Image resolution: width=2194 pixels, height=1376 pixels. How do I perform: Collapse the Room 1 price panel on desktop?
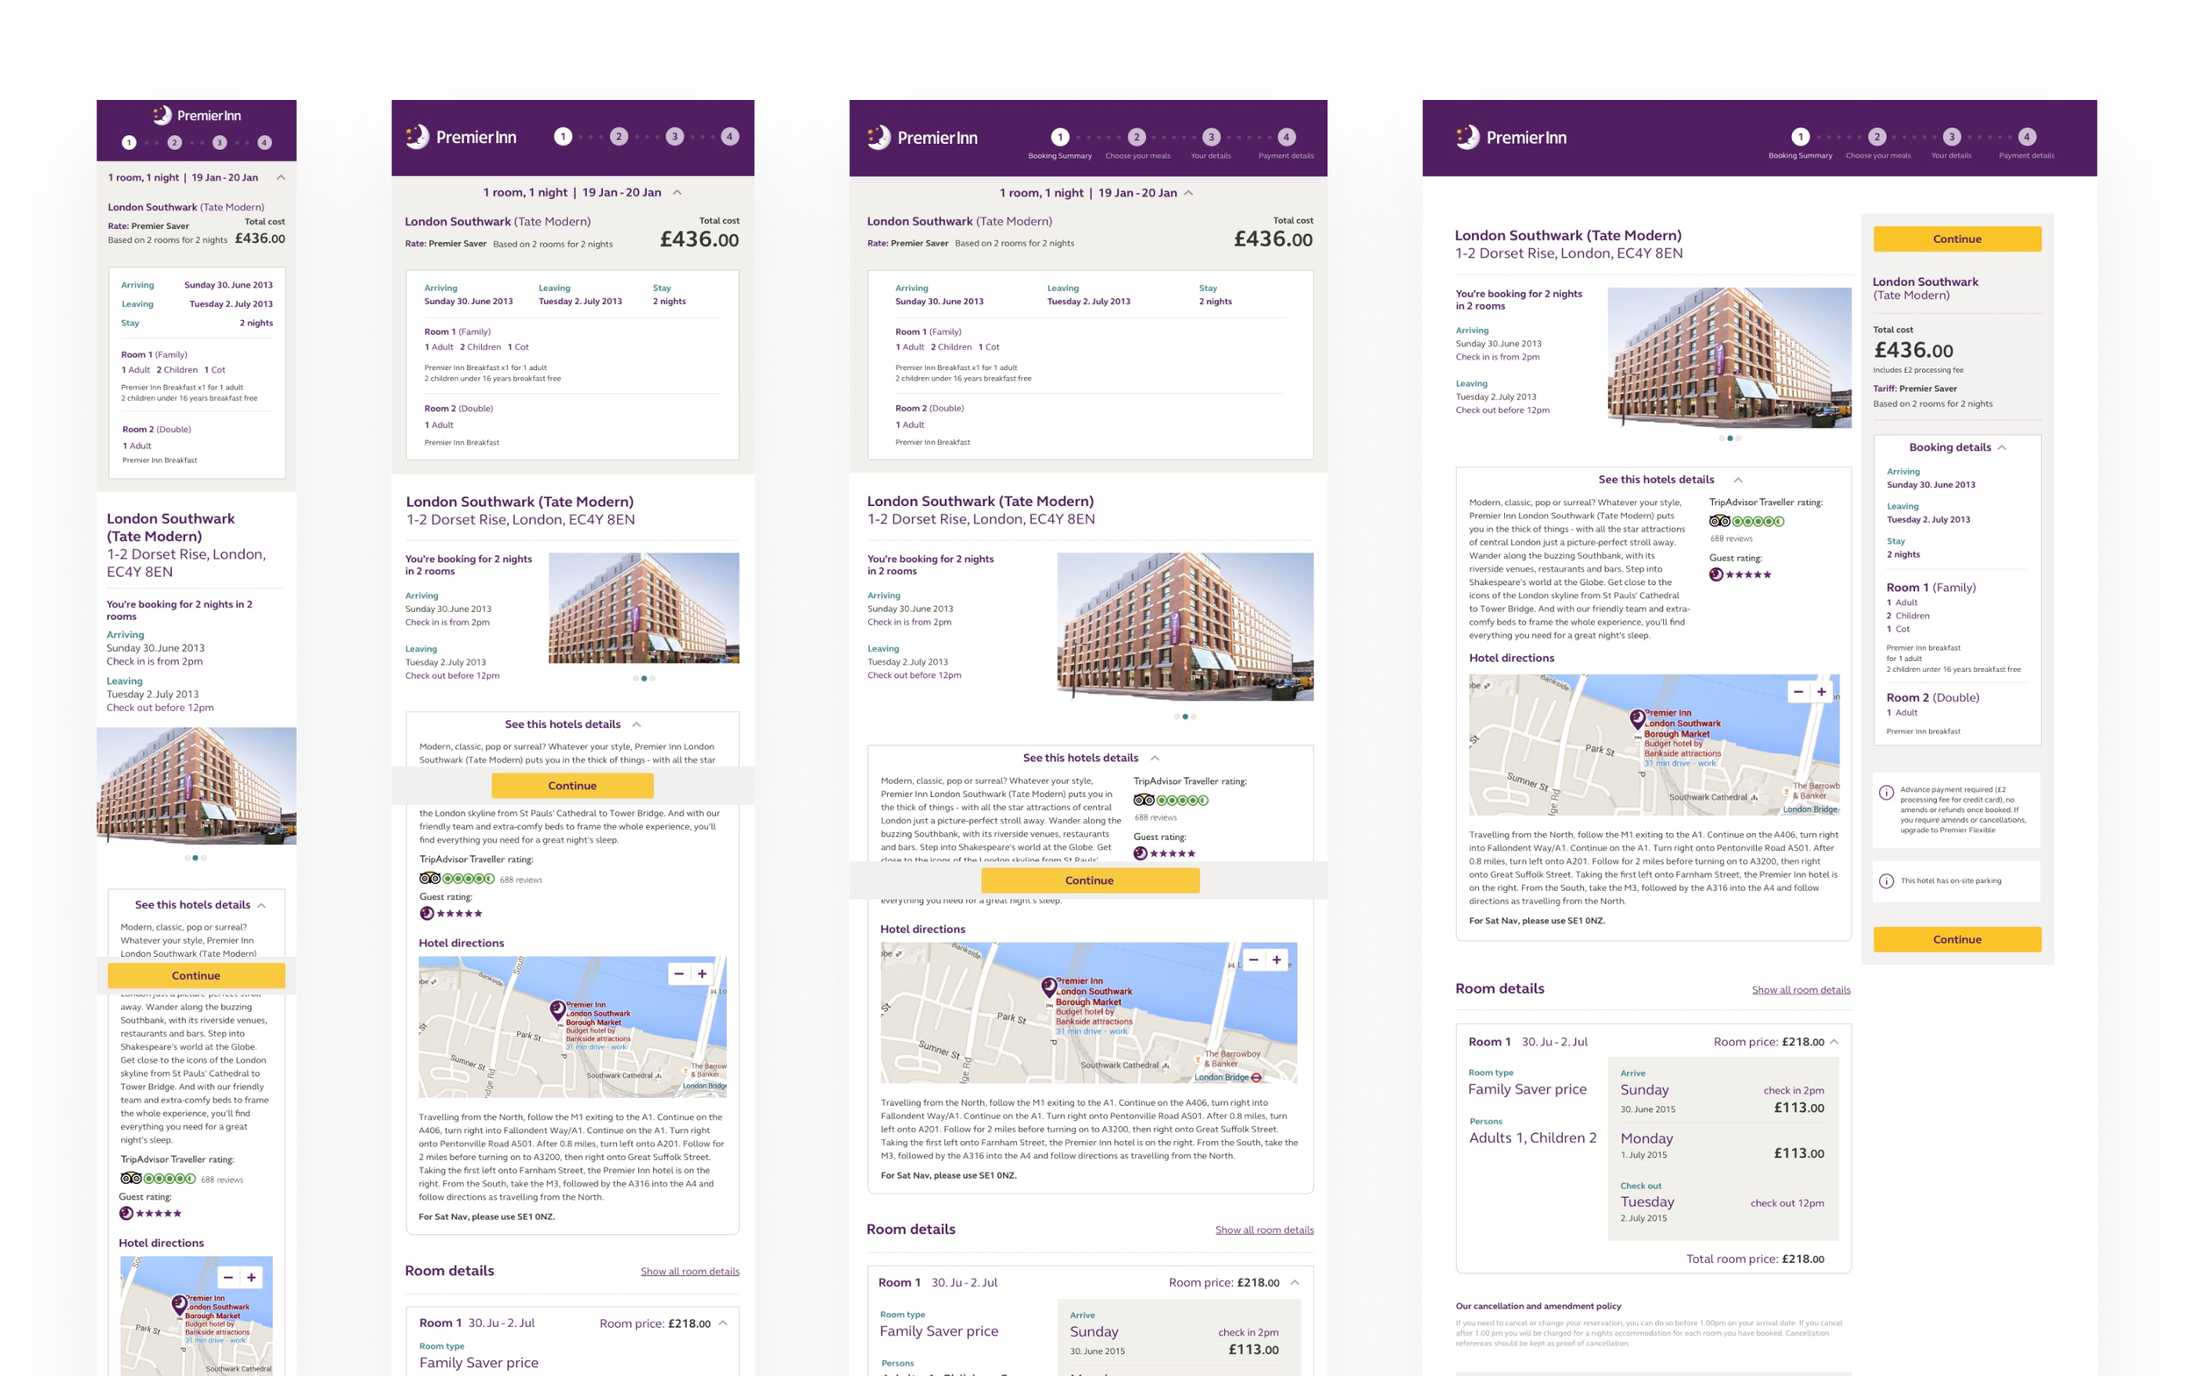1833,1042
